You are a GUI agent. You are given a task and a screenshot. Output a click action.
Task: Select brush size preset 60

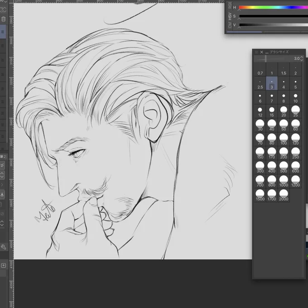click(x=295, y=125)
